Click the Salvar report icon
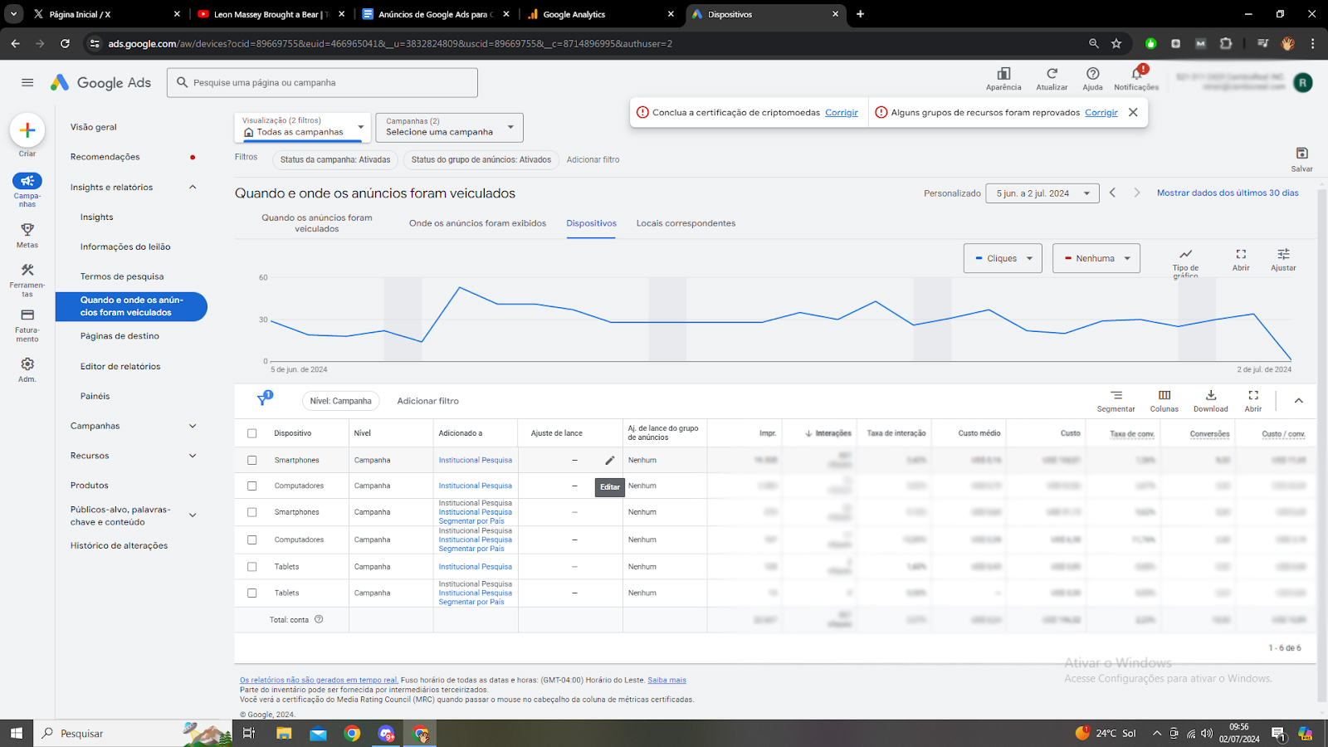Screen dimensions: 1328x747 pyautogui.click(x=1301, y=154)
